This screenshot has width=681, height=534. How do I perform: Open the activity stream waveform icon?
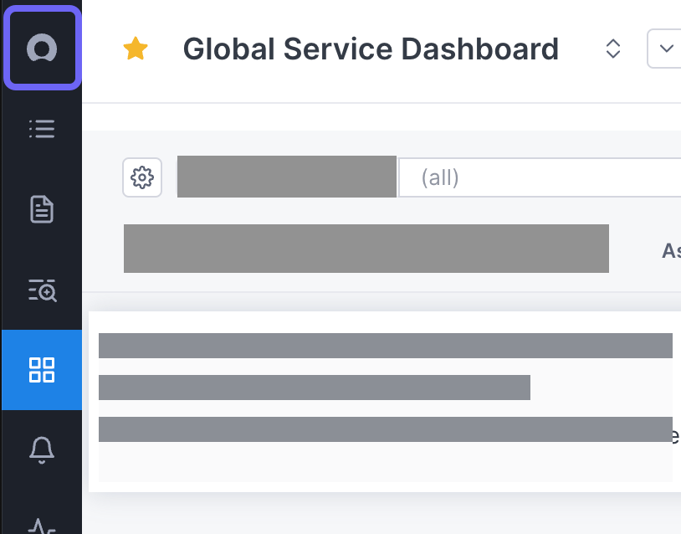[42, 526]
